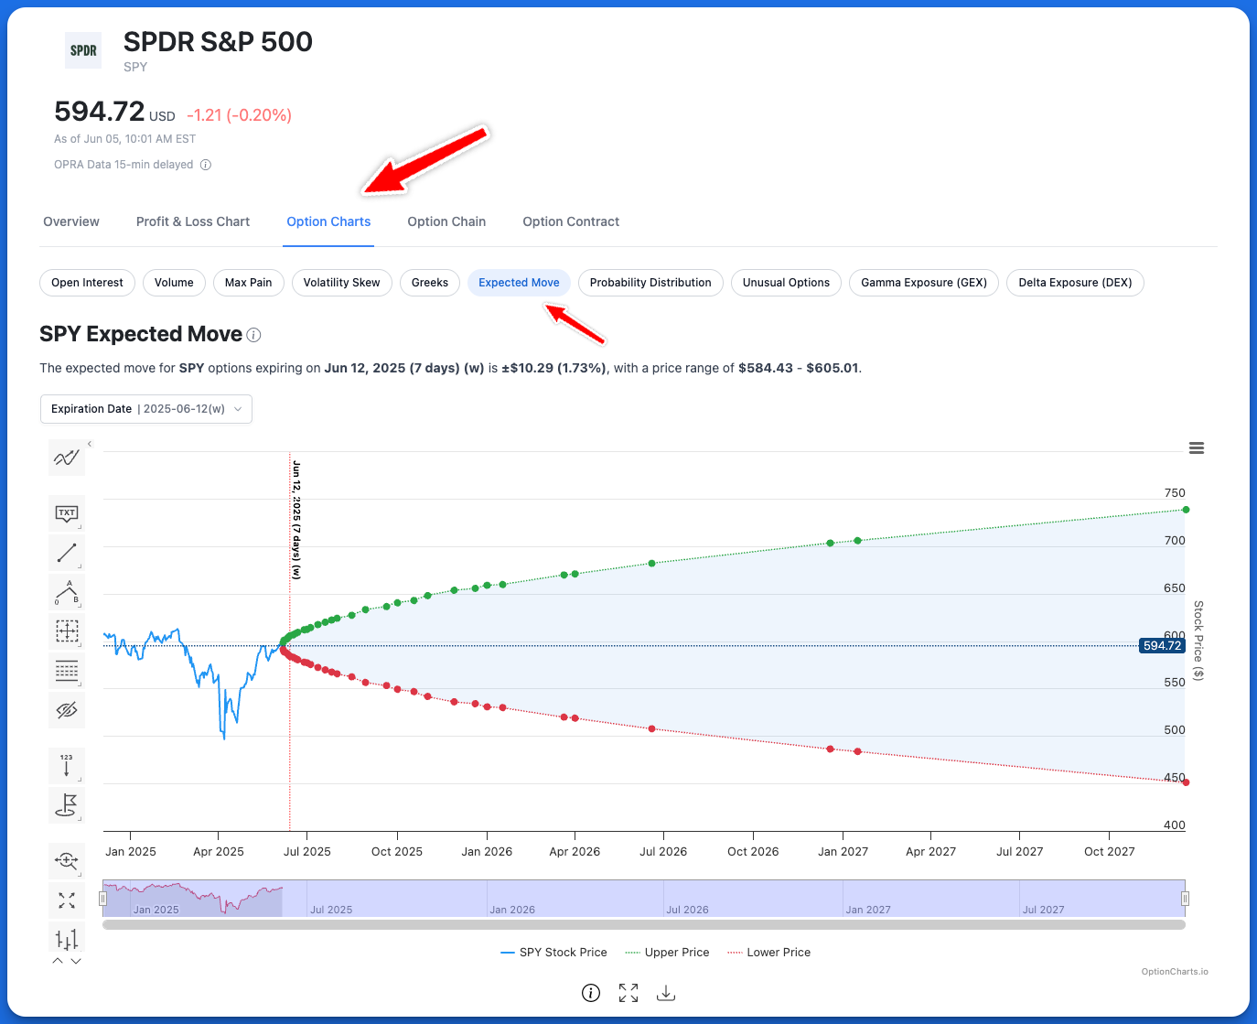Click the zoom crosshair tool
1257x1024 pixels.
[67, 860]
